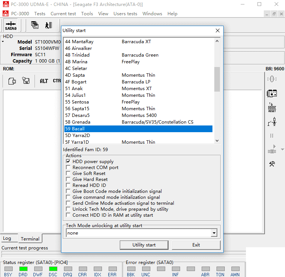Click the ALT toolbar button
Image resolution: width=285 pixels, height=277 pixels.
pos(44,81)
